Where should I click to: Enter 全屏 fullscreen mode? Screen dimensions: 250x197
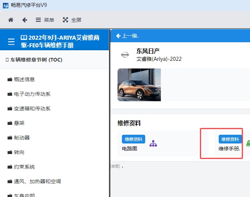pyautogui.click(x=72, y=20)
